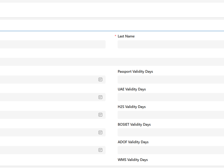The width and height of the screenshot is (224, 168).
Task: Open calendar picker in BOSIET Validity Days row
Action: point(101,132)
